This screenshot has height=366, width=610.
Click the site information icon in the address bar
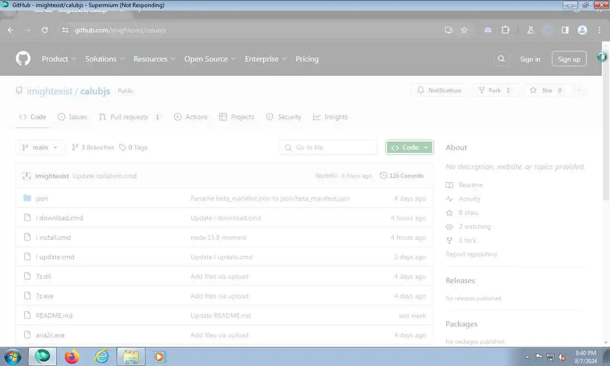point(66,30)
